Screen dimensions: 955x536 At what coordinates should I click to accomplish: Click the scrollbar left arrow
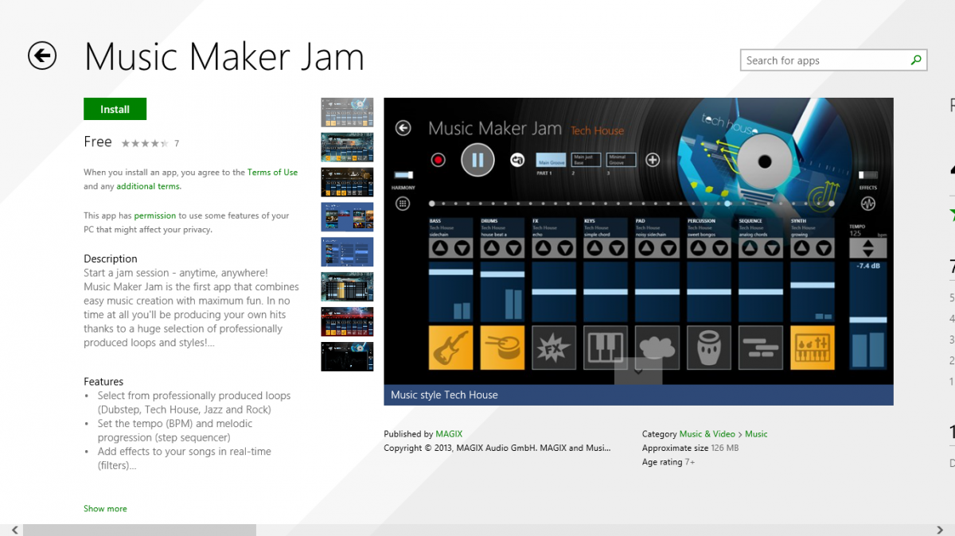point(14,530)
